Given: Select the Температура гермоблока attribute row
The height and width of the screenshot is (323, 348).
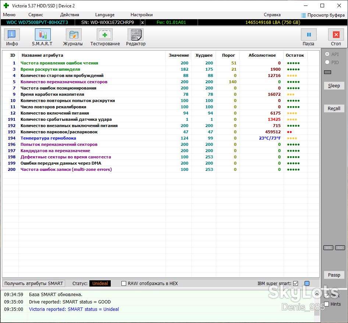Looking at the screenshot, I should click(155, 138).
